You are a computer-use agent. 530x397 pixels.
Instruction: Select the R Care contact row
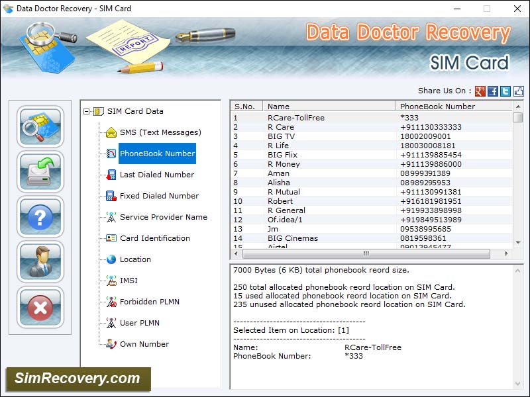(x=372, y=127)
